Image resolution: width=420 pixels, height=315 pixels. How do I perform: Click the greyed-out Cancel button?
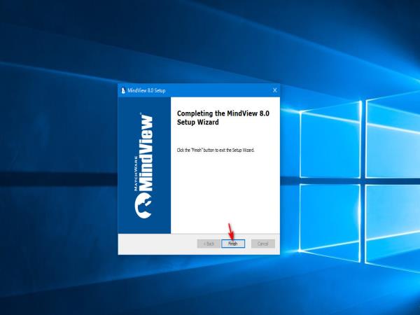coord(262,244)
